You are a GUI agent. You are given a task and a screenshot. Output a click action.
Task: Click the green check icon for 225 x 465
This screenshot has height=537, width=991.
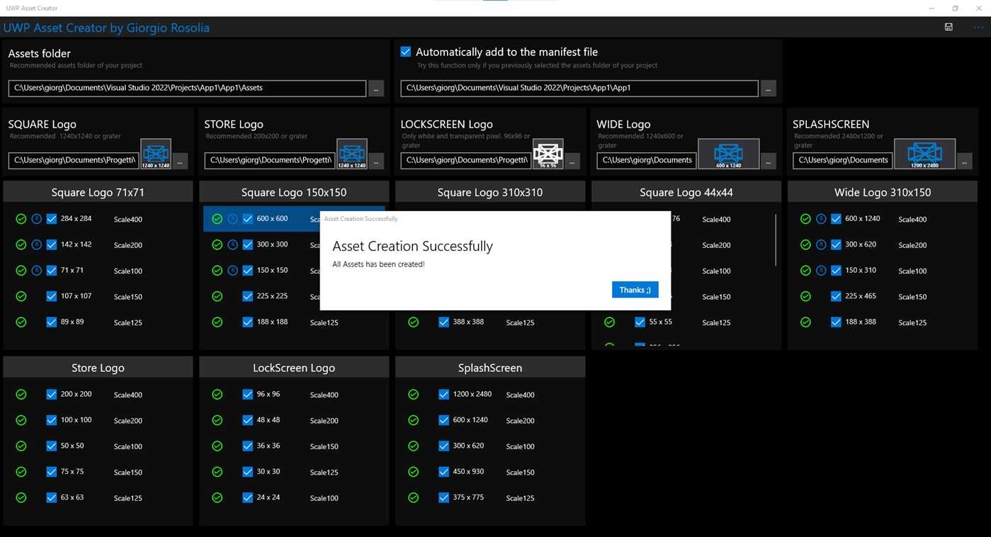click(x=805, y=296)
